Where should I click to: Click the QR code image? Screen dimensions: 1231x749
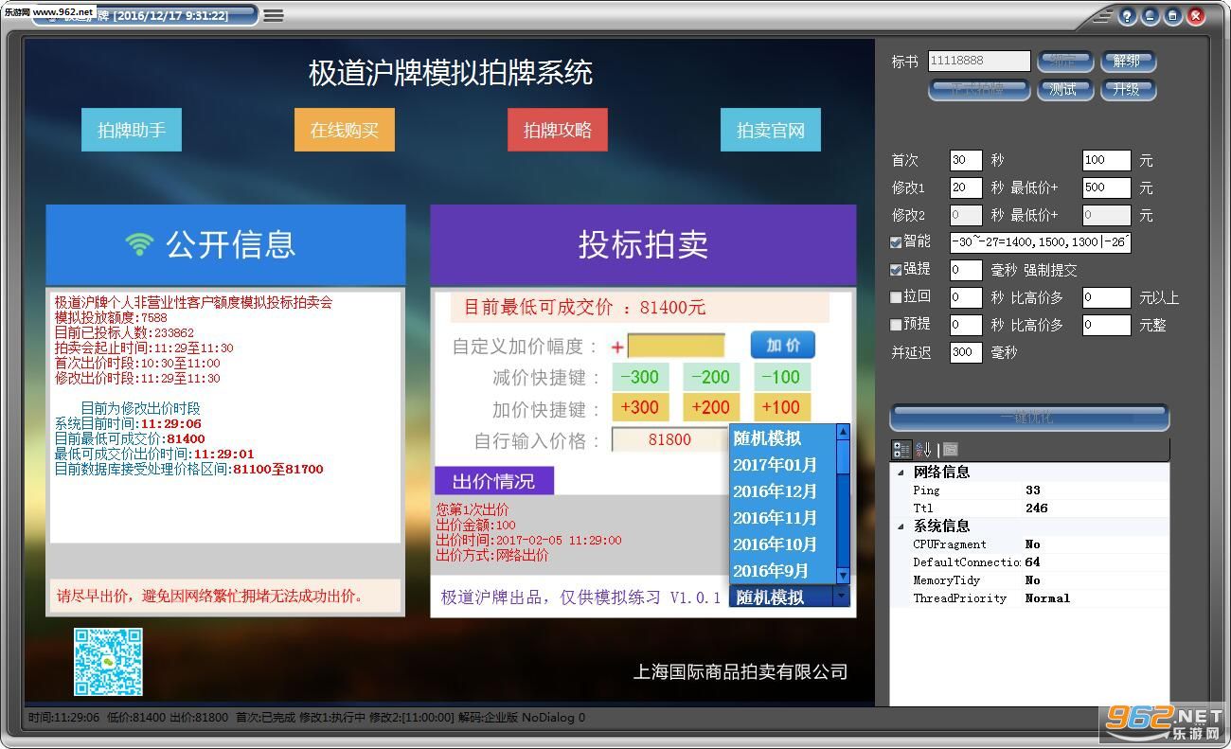point(109,662)
